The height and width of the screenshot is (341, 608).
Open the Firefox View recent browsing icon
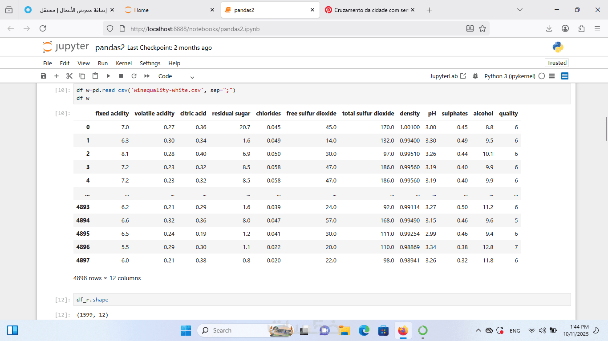9,10
